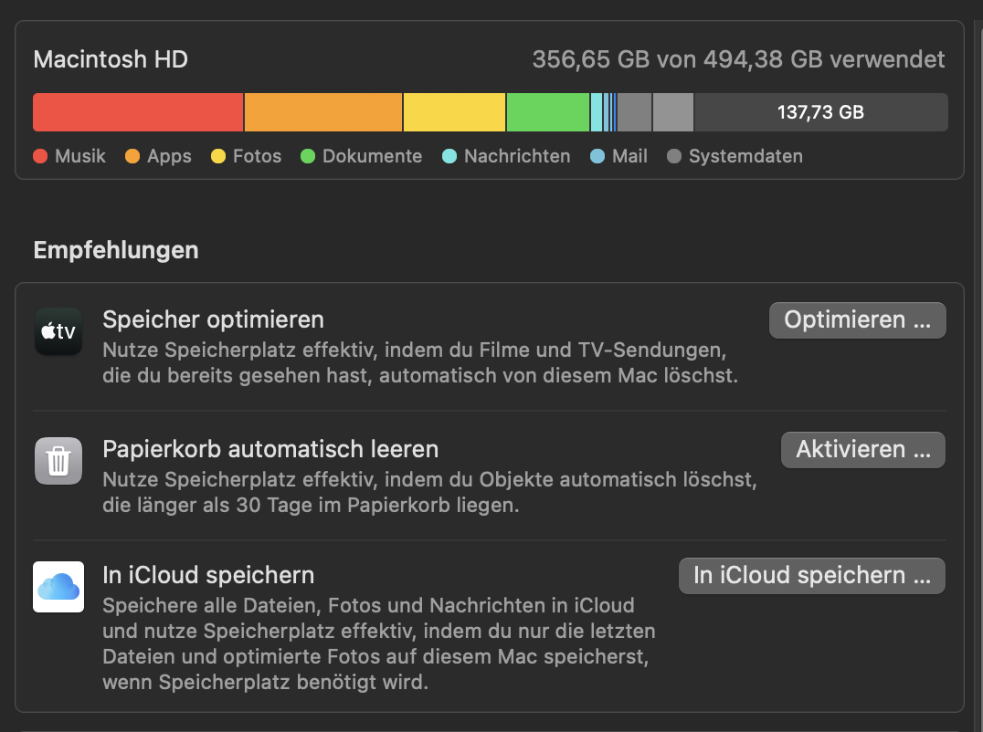
Task: Select the green Dokumente storage bar segment
Action: [x=548, y=112]
